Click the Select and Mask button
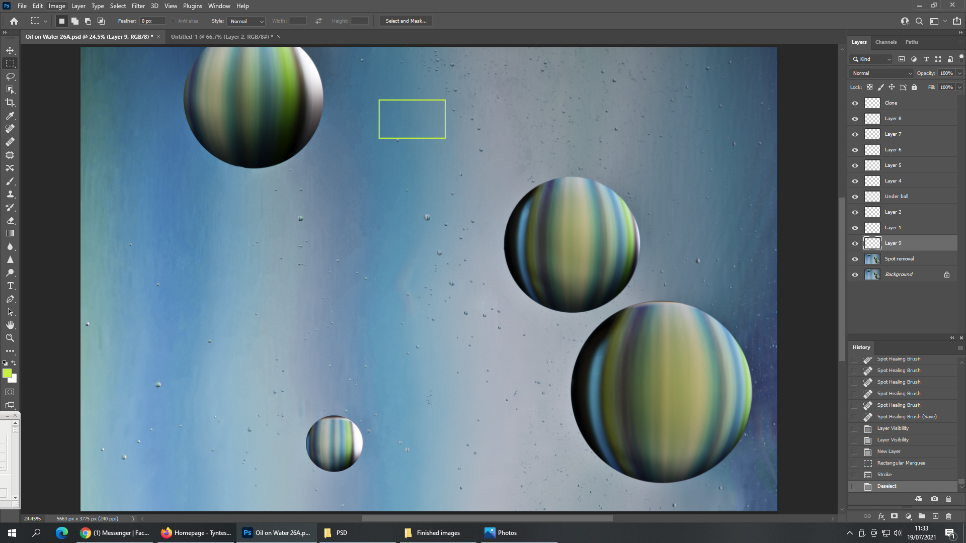 [406, 21]
